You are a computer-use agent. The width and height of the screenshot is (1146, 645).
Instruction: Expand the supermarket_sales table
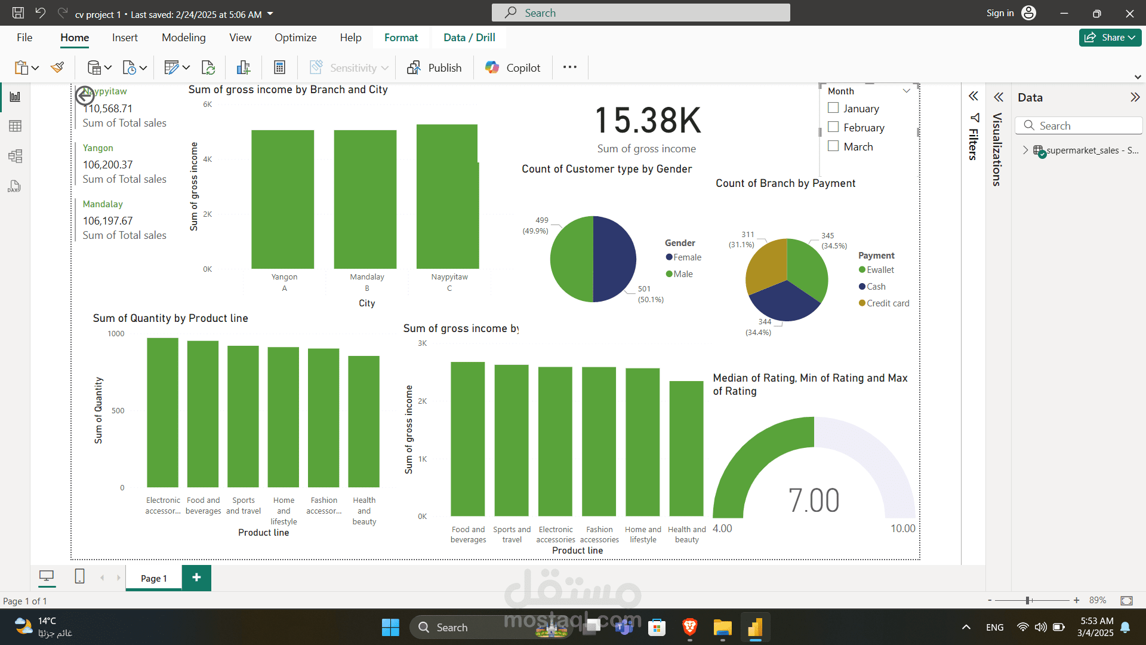(1025, 150)
